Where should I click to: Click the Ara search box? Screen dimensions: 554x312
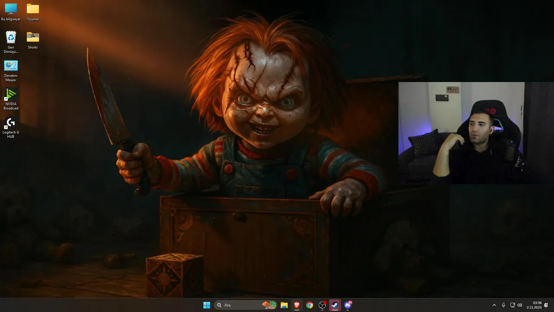click(x=245, y=305)
